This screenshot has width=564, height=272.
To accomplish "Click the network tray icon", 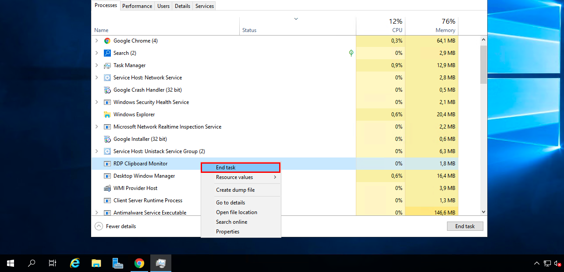I will coord(547,264).
